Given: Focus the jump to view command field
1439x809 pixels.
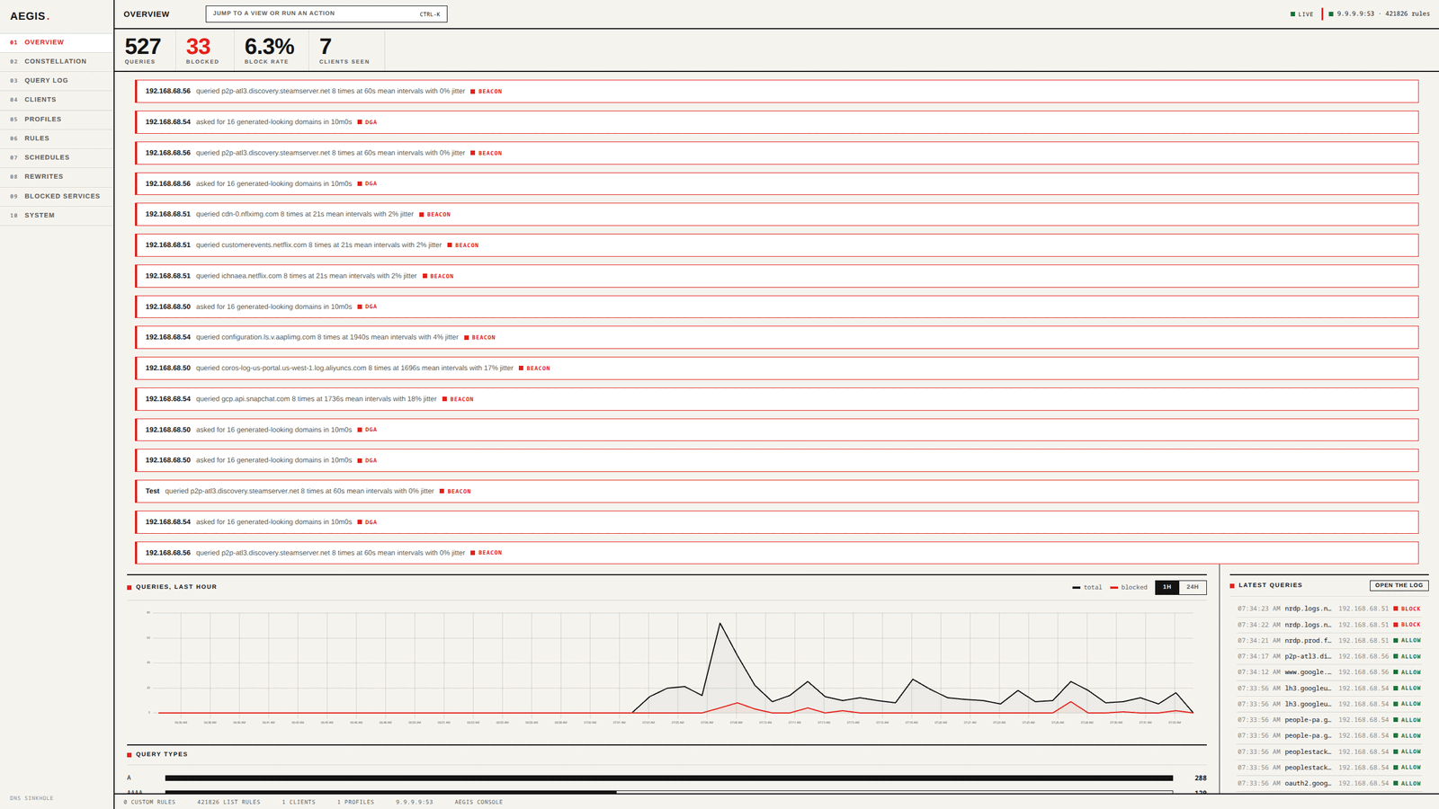Looking at the screenshot, I should [326, 13].
